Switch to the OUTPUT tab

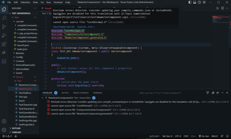pyautogui.click(x=65, y=93)
